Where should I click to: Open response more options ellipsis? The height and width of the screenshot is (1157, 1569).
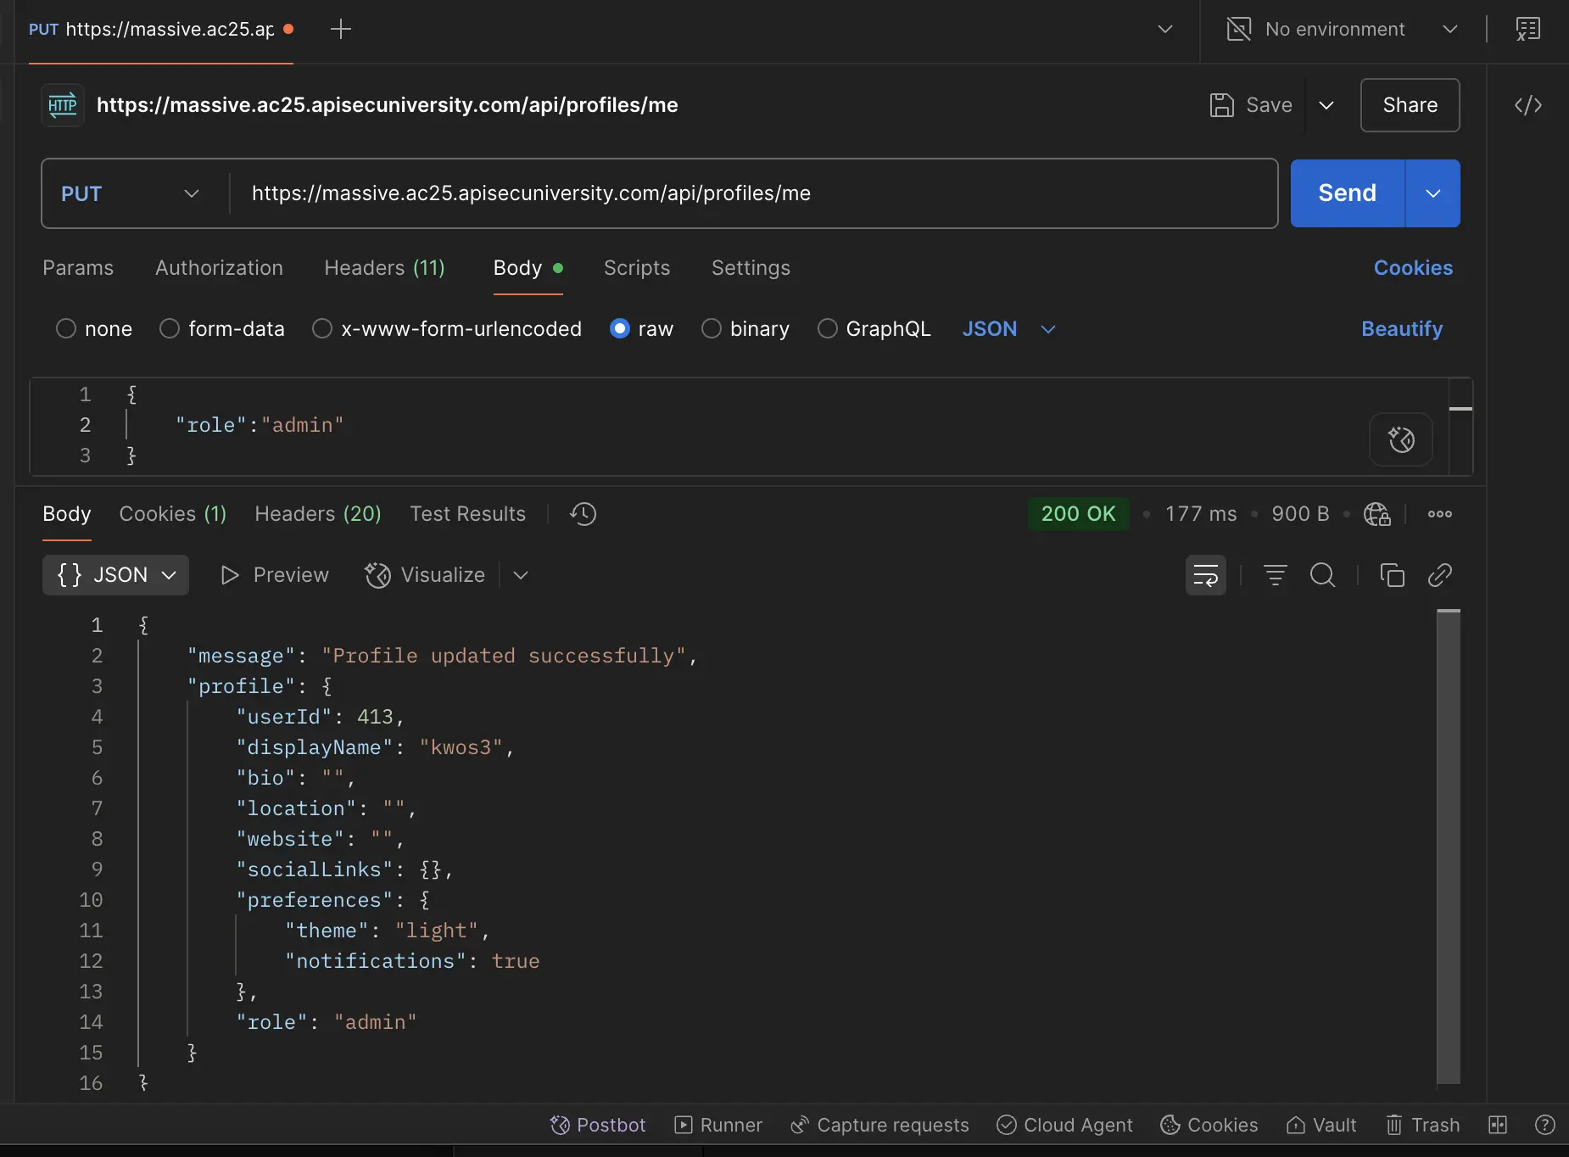1439,514
